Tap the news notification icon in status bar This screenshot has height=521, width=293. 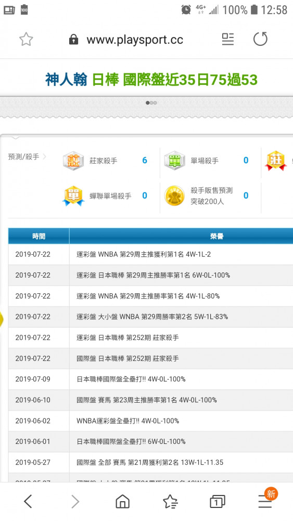[9, 10]
